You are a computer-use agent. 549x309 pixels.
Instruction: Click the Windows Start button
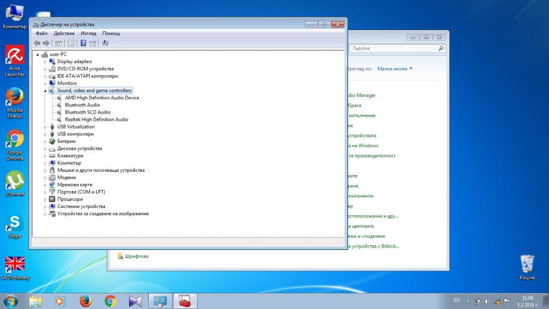tap(10, 301)
